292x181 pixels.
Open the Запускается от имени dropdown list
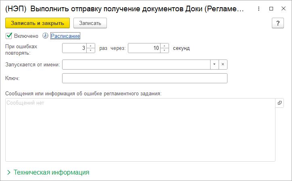(x=215, y=64)
